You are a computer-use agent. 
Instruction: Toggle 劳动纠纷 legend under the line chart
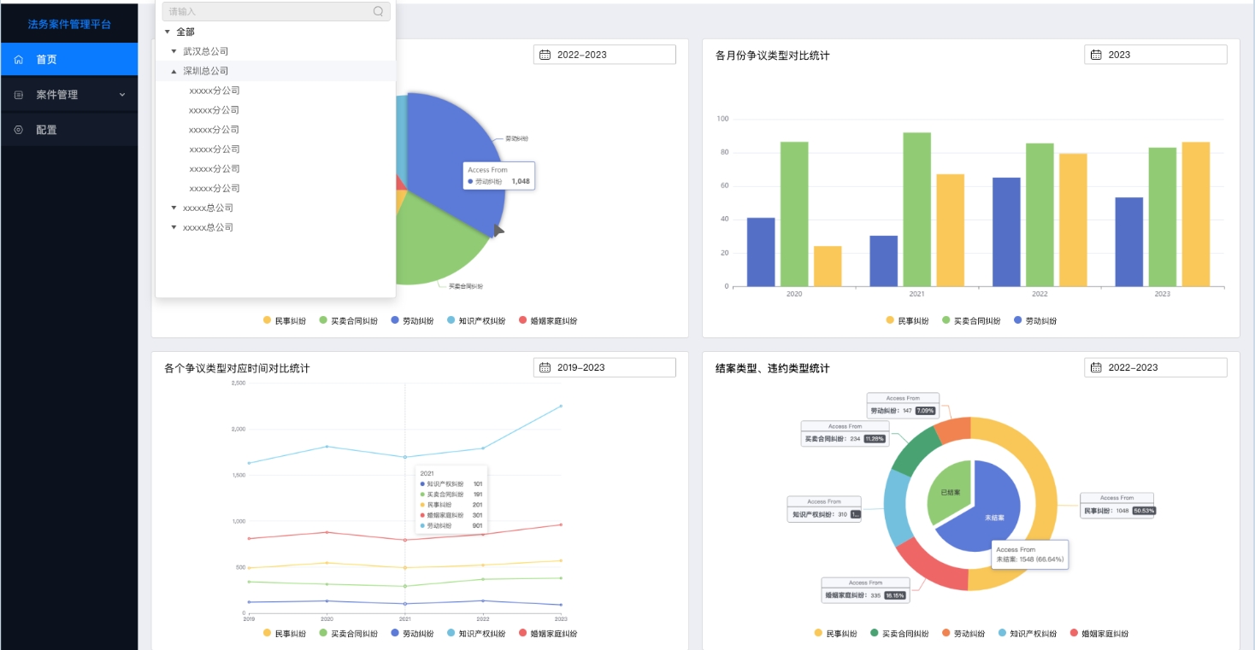coord(412,634)
